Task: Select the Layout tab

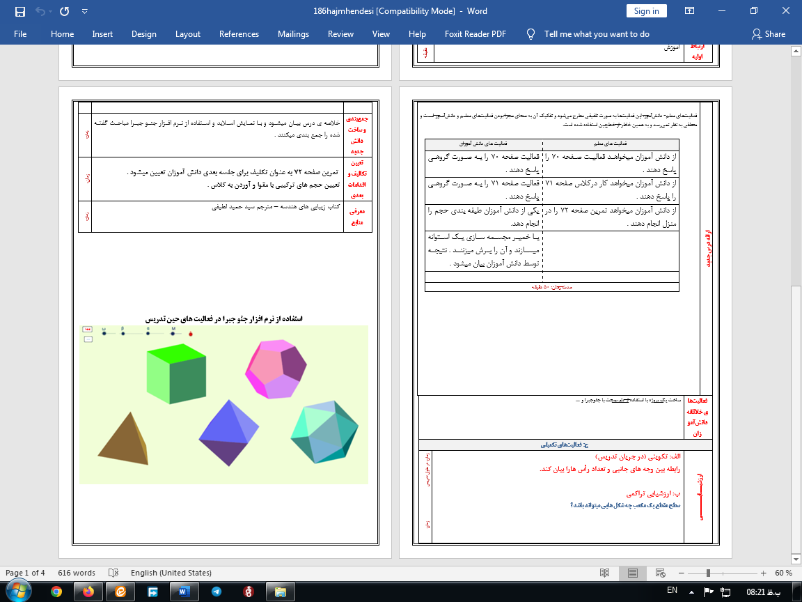Action: pos(188,33)
